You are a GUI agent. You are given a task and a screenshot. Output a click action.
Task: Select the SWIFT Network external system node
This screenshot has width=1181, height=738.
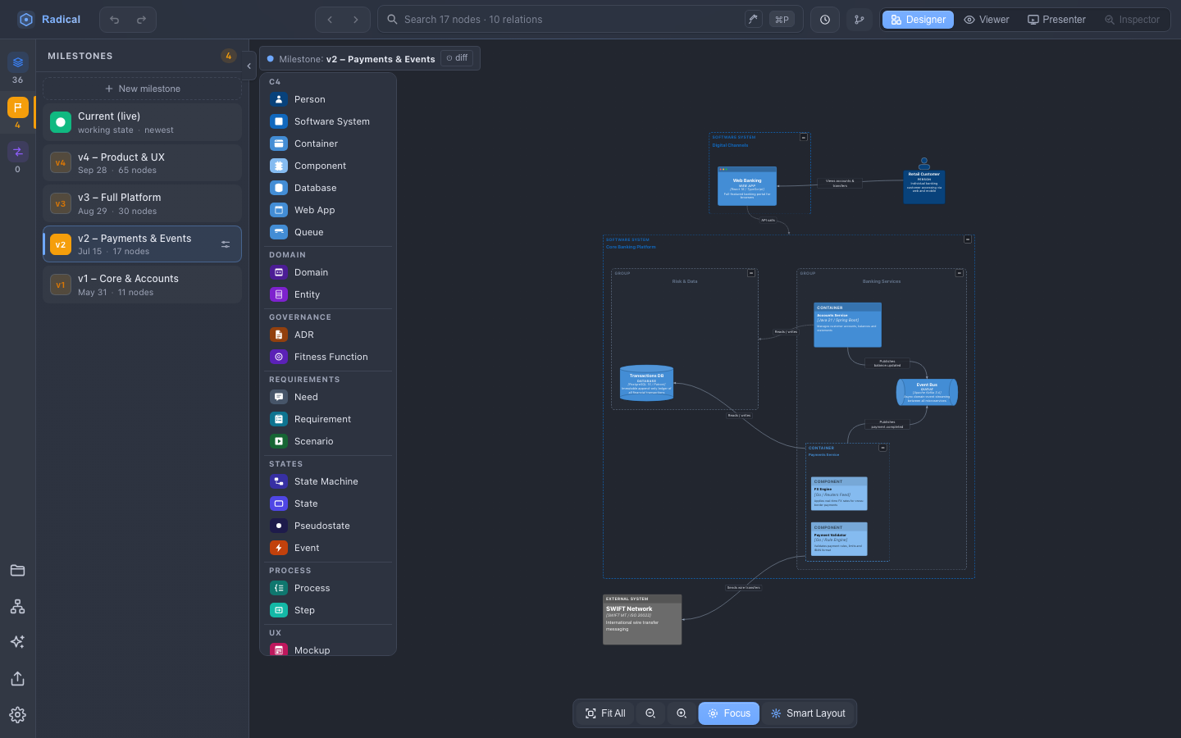pyautogui.click(x=642, y=620)
